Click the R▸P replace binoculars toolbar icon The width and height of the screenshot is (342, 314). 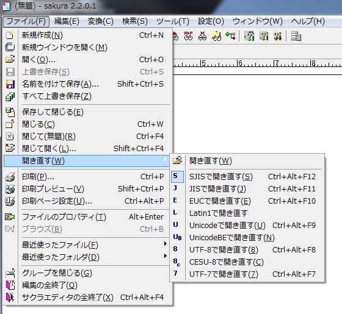pos(189,36)
